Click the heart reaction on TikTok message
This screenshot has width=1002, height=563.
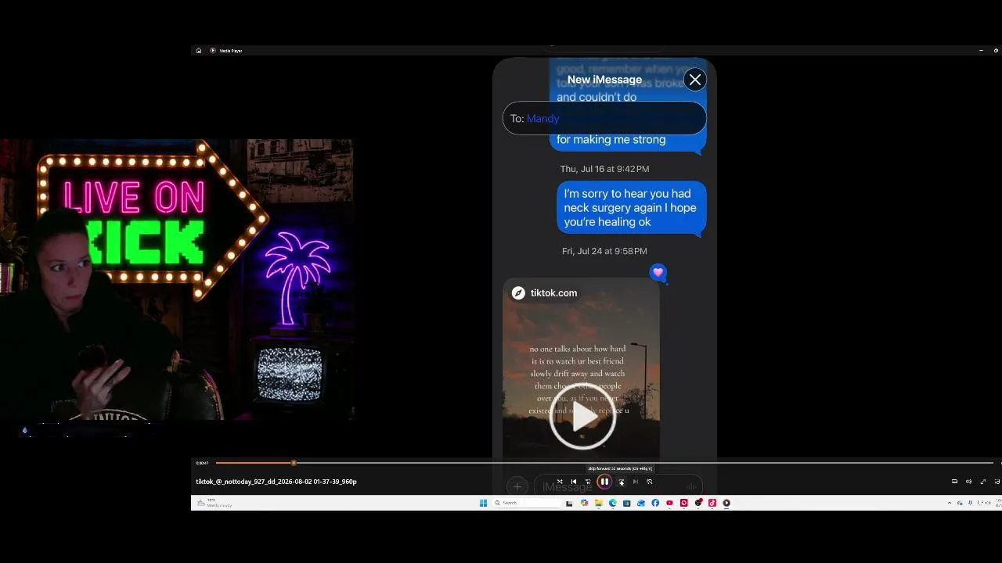point(658,272)
